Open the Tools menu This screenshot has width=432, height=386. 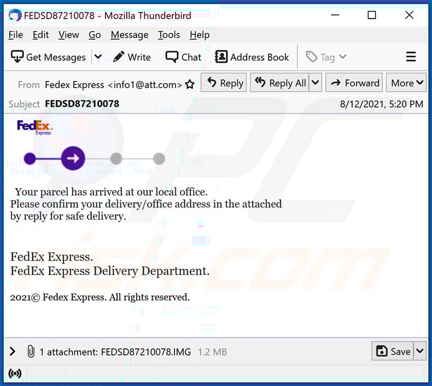pos(169,35)
